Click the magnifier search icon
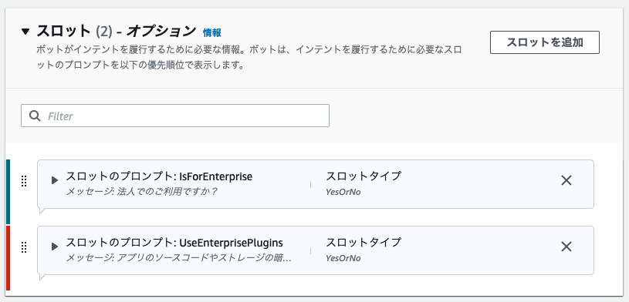 [x=36, y=116]
